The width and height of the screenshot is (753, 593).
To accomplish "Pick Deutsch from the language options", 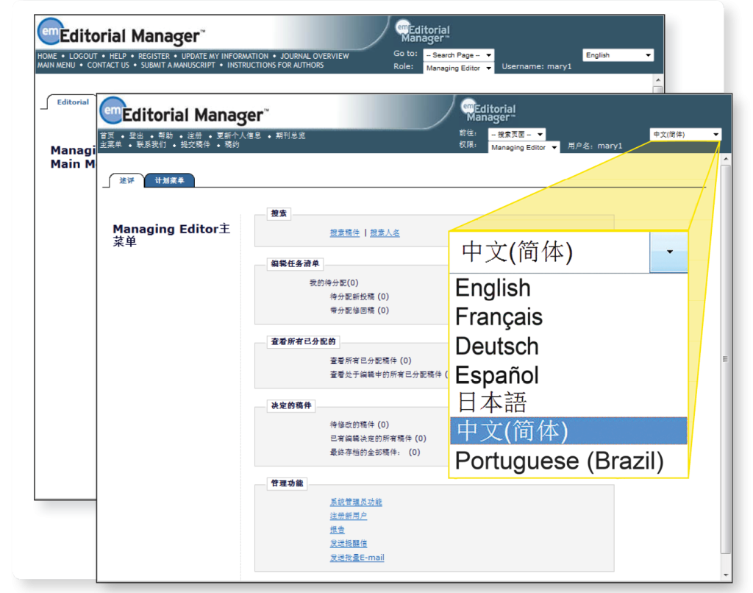I will [x=496, y=346].
